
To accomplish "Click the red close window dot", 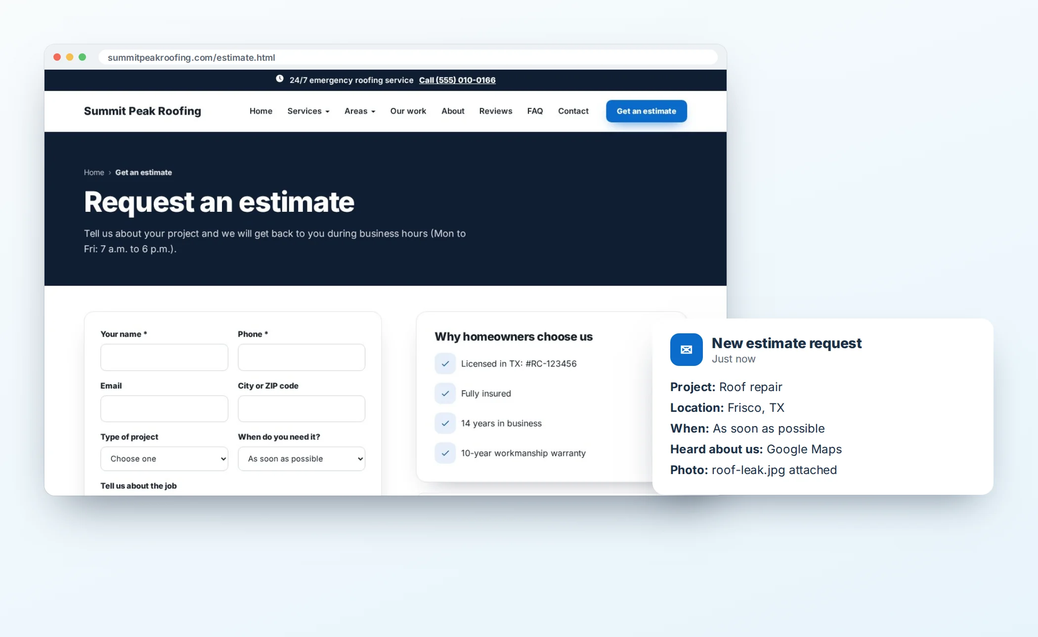I will (57, 57).
